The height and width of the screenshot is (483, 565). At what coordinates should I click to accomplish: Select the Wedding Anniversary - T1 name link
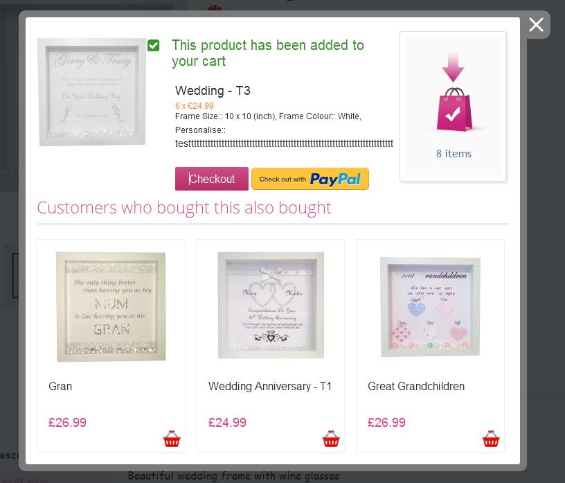(x=270, y=386)
